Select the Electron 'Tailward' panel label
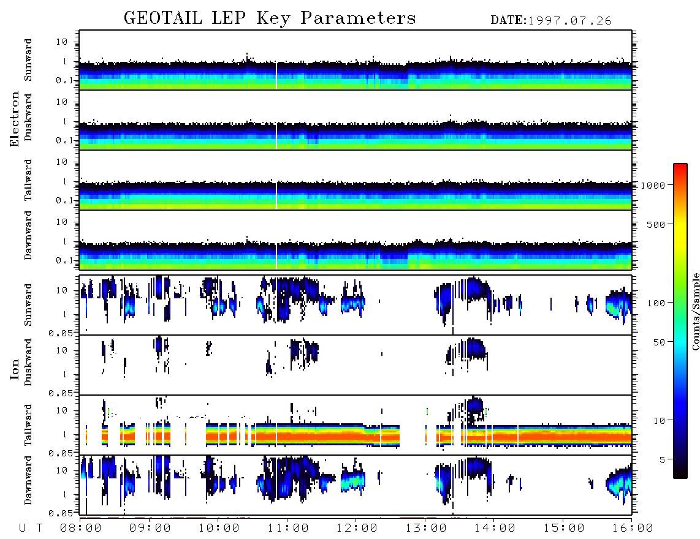Viewport: 700px width, 539px height. coord(28,180)
